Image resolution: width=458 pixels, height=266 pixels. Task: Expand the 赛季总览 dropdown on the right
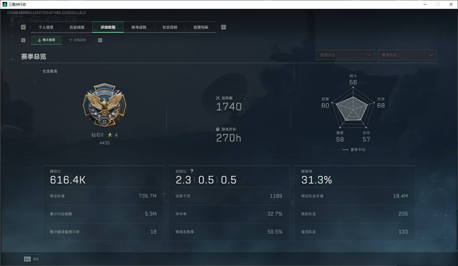(x=407, y=55)
